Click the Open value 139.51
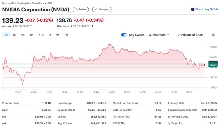 coord(46,110)
